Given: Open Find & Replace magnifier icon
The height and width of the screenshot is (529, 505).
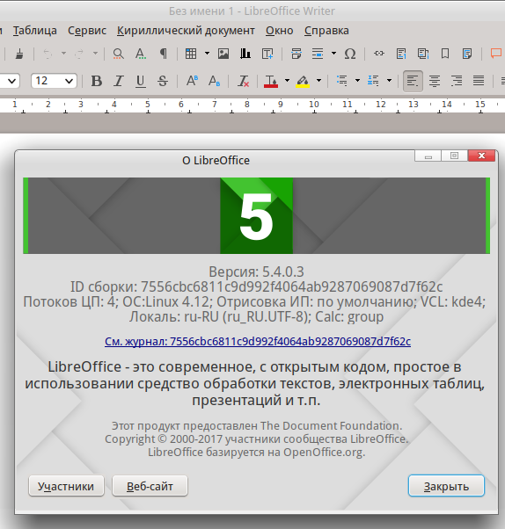Looking at the screenshot, I should (x=118, y=54).
